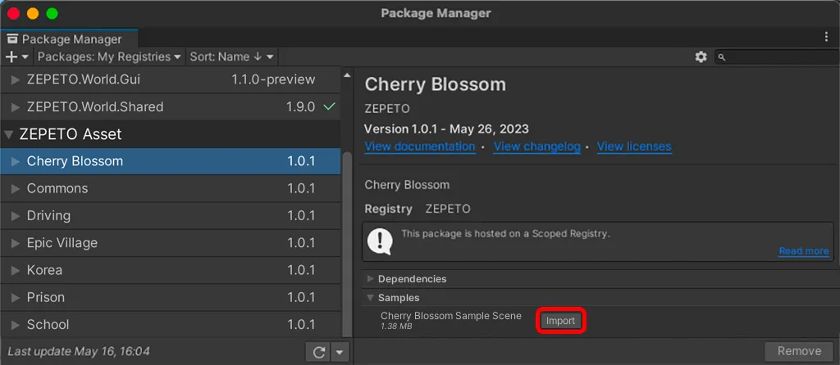Open the three-dot window options menu
Image resolution: width=840 pixels, height=365 pixels.
(x=826, y=36)
